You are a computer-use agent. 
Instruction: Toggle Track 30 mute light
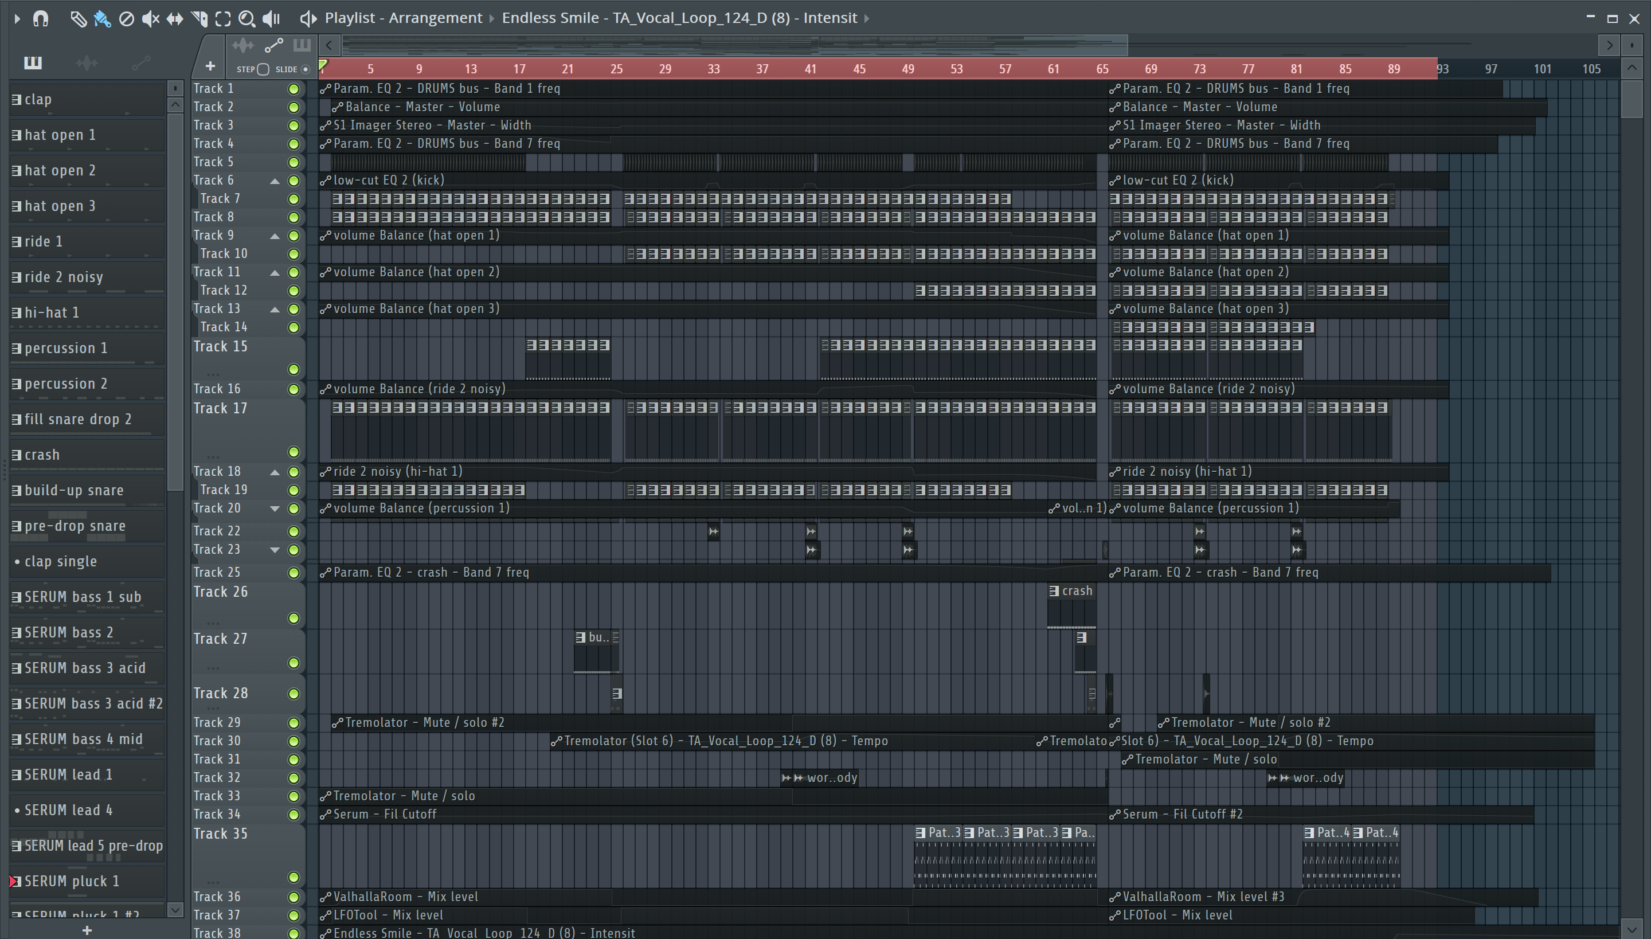pyautogui.click(x=294, y=742)
